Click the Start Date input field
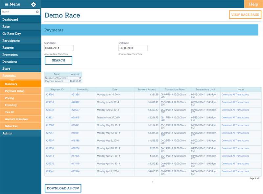The width and height of the screenshot is (263, 194). point(59,48)
